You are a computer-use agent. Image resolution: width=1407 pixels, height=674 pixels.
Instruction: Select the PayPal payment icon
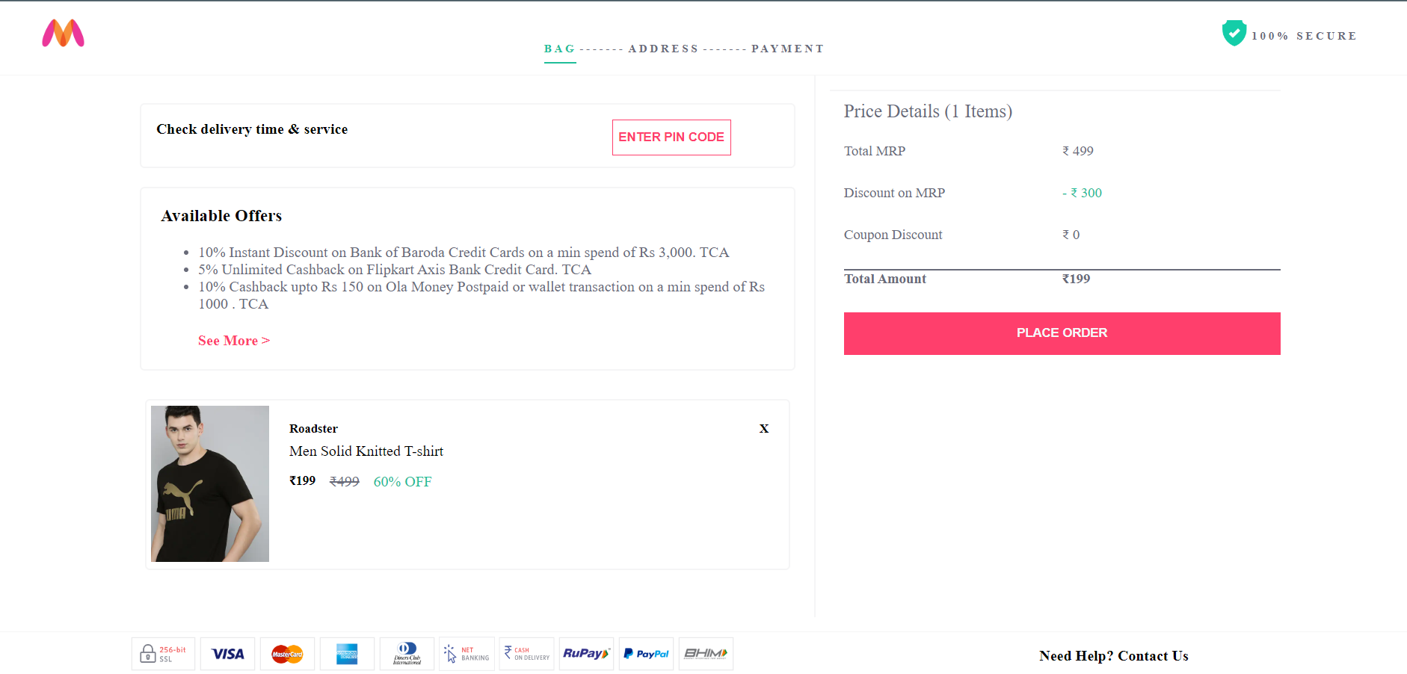646,653
